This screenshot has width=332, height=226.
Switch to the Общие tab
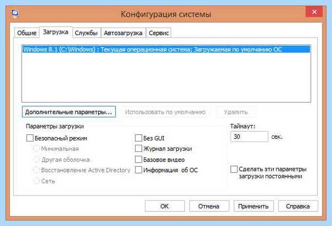(x=27, y=33)
